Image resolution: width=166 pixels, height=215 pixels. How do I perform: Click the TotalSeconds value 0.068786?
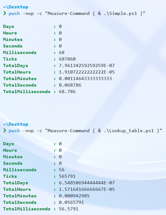coord(70,85)
